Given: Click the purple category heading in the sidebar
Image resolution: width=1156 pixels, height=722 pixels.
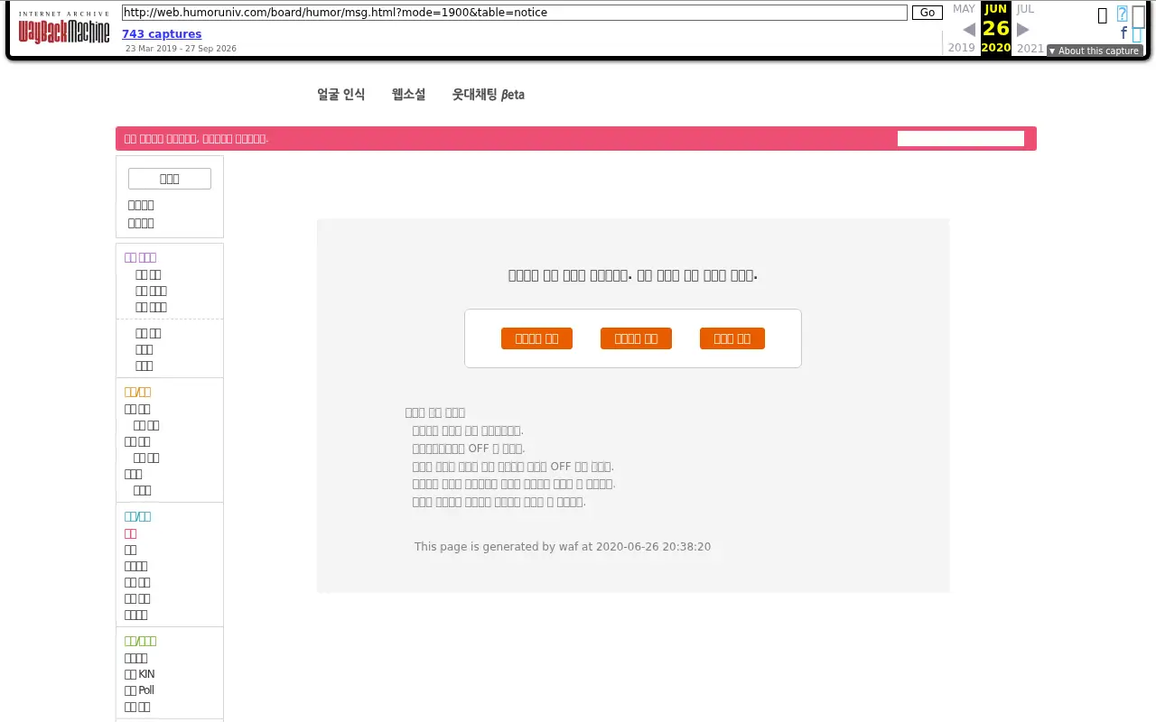Looking at the screenshot, I should pyautogui.click(x=140, y=257).
